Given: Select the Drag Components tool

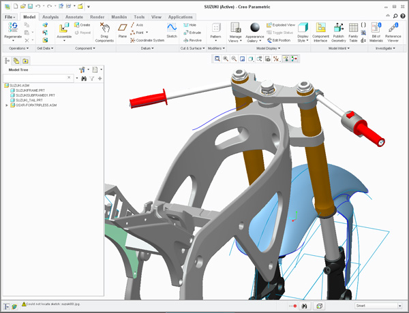Looking at the screenshot, I should click(104, 28).
